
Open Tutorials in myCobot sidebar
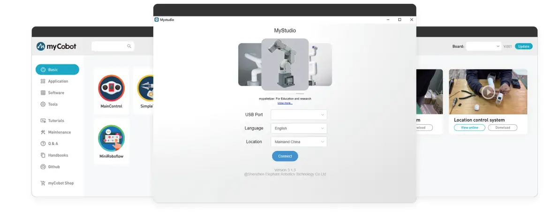coord(53,121)
